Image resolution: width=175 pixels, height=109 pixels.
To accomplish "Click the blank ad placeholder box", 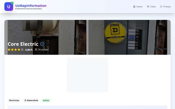I will 87,75.
